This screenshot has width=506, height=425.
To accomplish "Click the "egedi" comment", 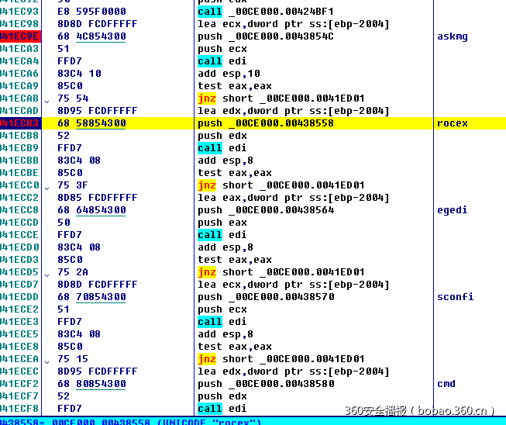I will [453, 210].
